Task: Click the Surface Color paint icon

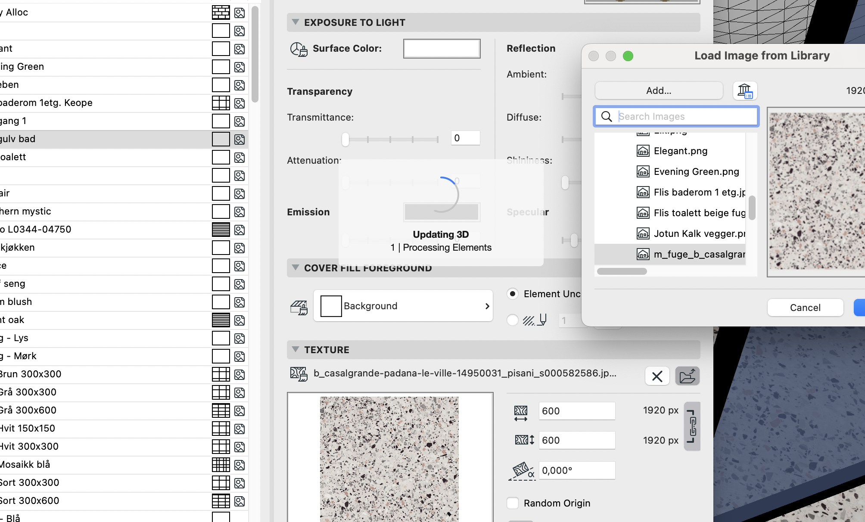Action: [299, 49]
